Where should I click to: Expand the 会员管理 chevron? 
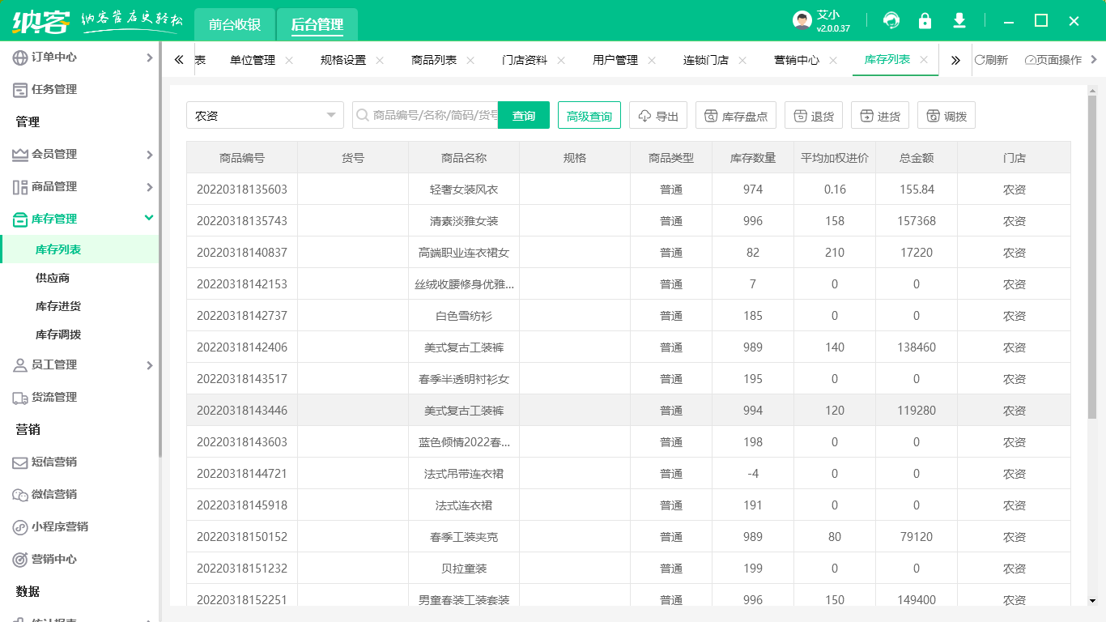click(x=149, y=155)
